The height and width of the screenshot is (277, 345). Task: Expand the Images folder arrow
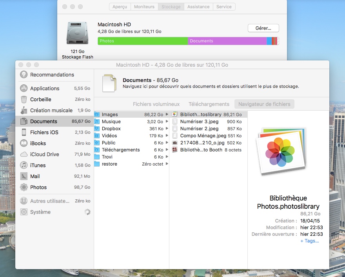pyautogui.click(x=167, y=115)
